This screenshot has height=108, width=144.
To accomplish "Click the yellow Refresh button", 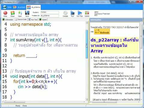I will [x=102, y=31].
